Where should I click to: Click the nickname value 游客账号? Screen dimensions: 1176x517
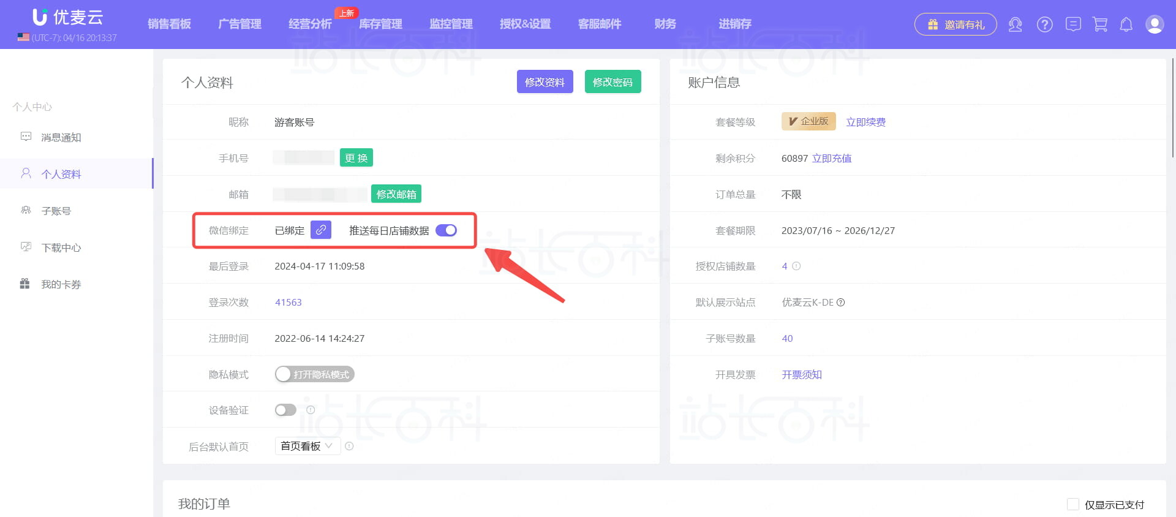[295, 122]
